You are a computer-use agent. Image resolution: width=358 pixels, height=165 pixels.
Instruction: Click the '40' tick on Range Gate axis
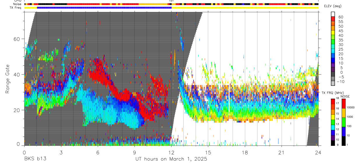(x=17, y=74)
